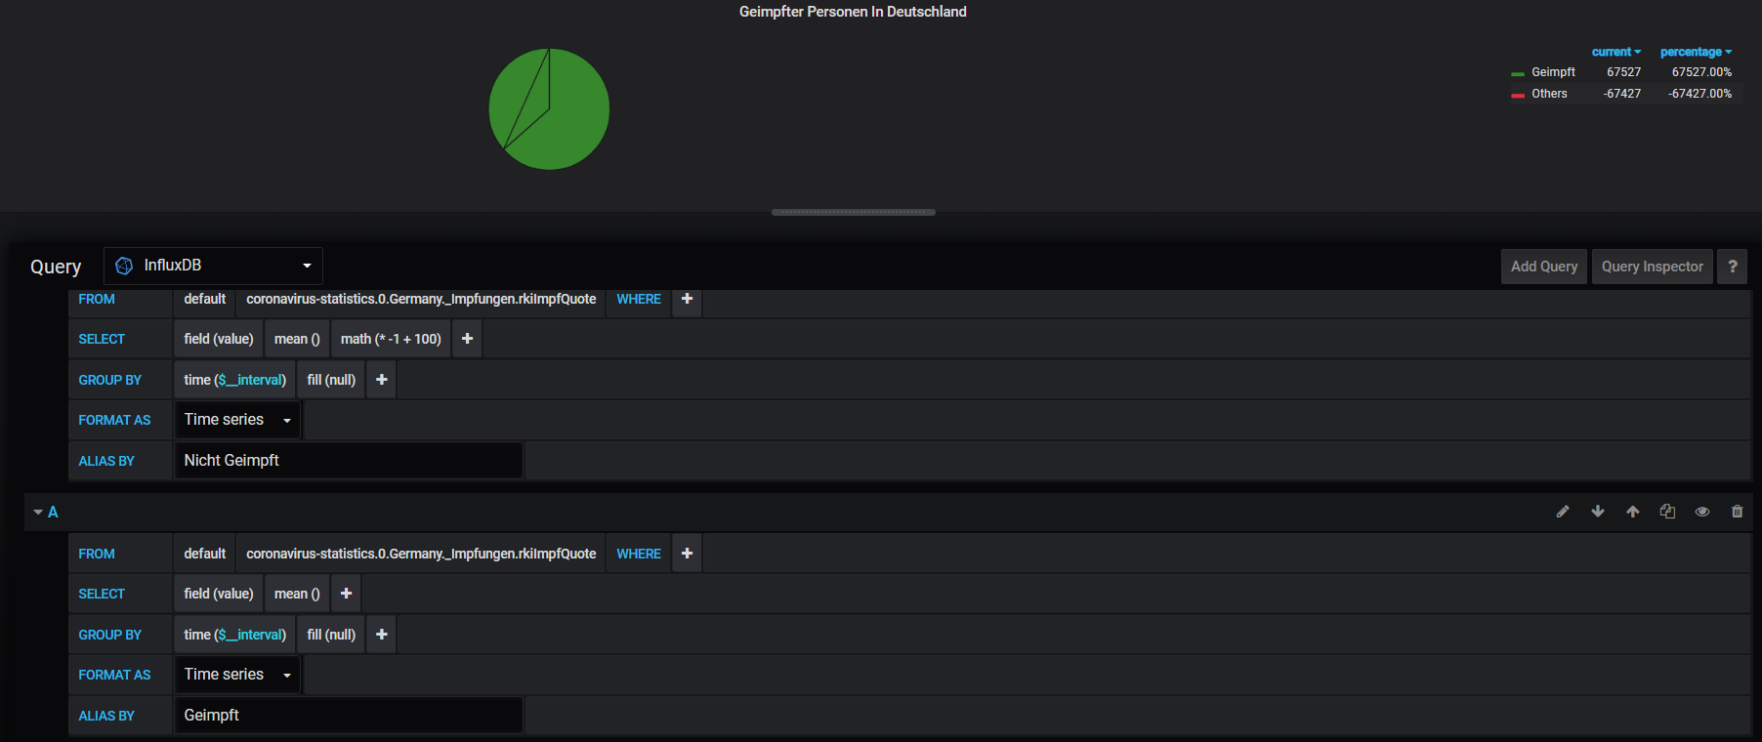
Task: Click Add Query button
Action: coord(1544,267)
